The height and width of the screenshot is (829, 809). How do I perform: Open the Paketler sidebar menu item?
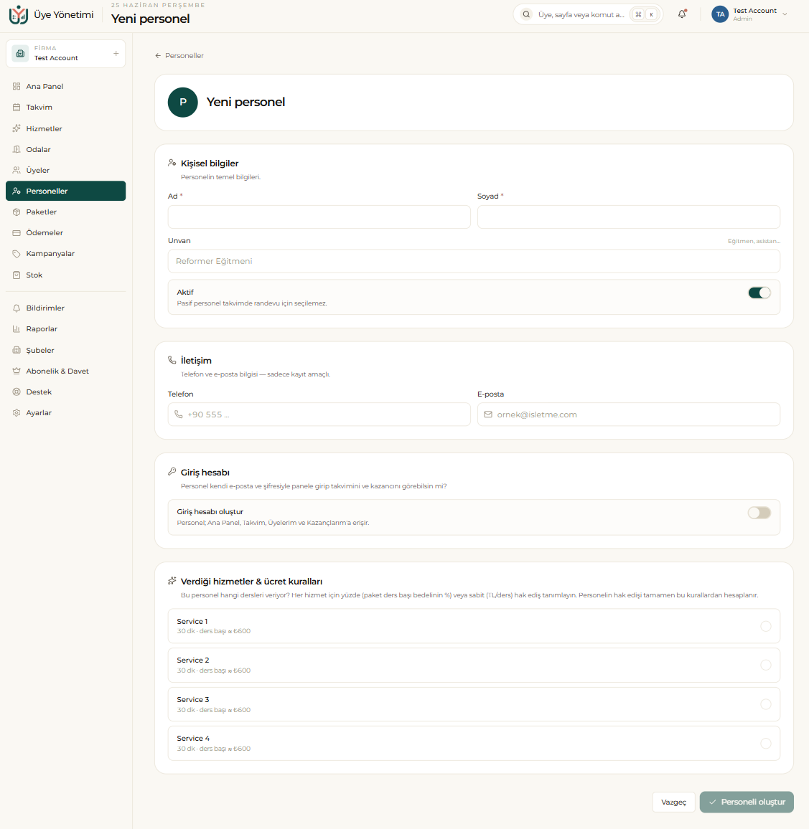pyautogui.click(x=65, y=212)
